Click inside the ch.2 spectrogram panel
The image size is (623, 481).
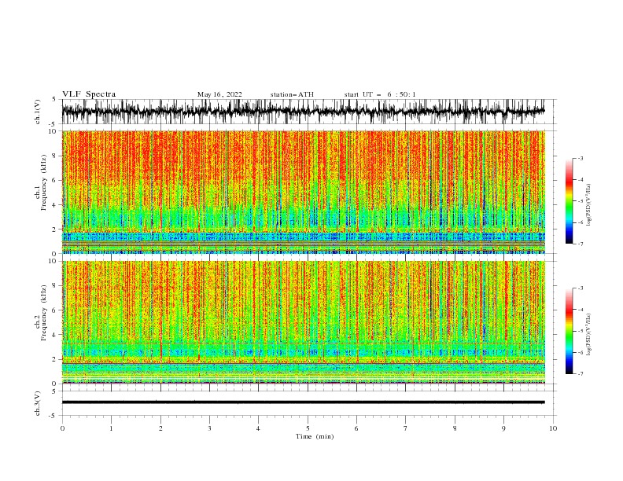pyautogui.click(x=303, y=322)
